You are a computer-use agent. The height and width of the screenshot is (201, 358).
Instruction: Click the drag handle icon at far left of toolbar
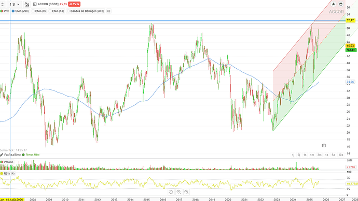point(2,4)
